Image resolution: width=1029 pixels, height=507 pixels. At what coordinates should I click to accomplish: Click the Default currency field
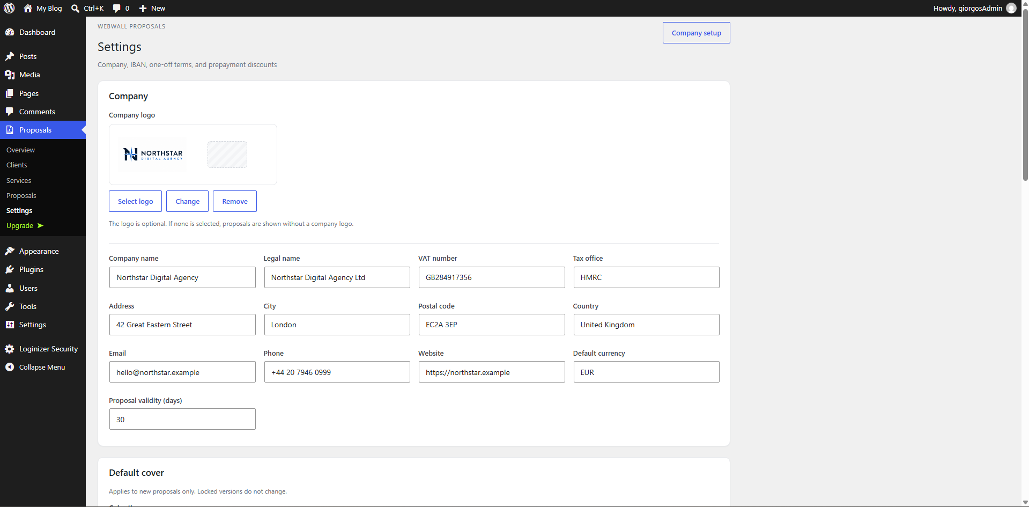646,372
